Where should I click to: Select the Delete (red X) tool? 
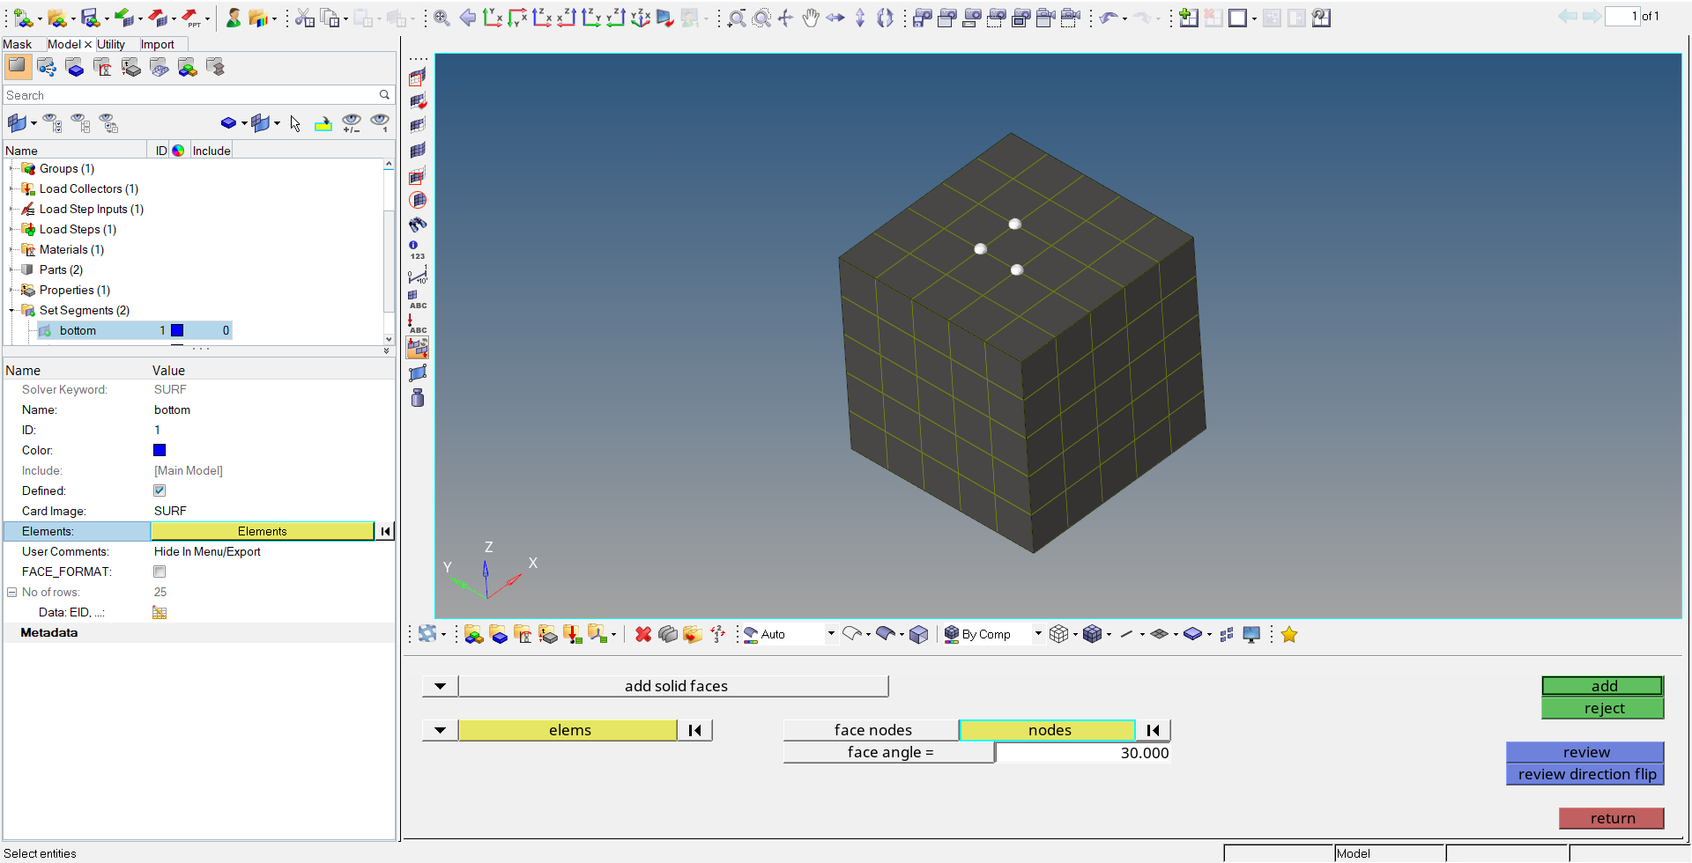(x=642, y=634)
